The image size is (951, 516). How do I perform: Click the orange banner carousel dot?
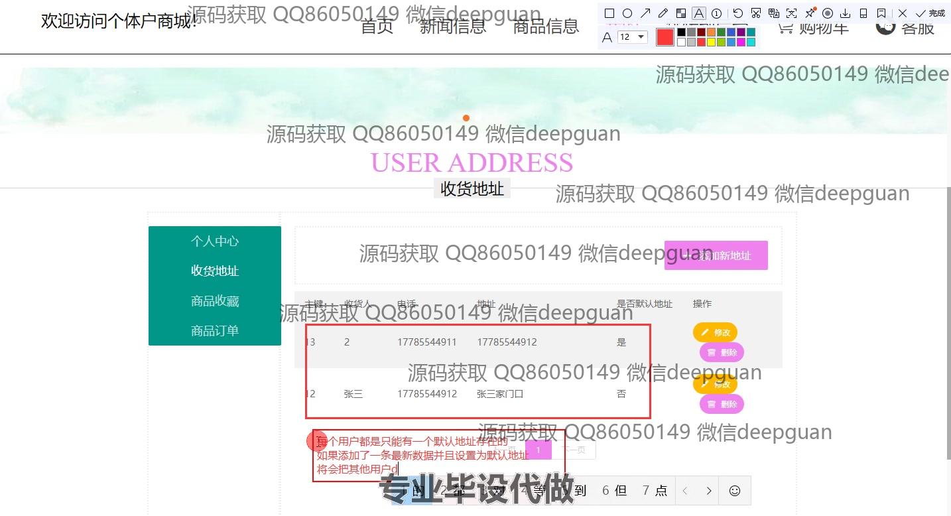pos(466,118)
